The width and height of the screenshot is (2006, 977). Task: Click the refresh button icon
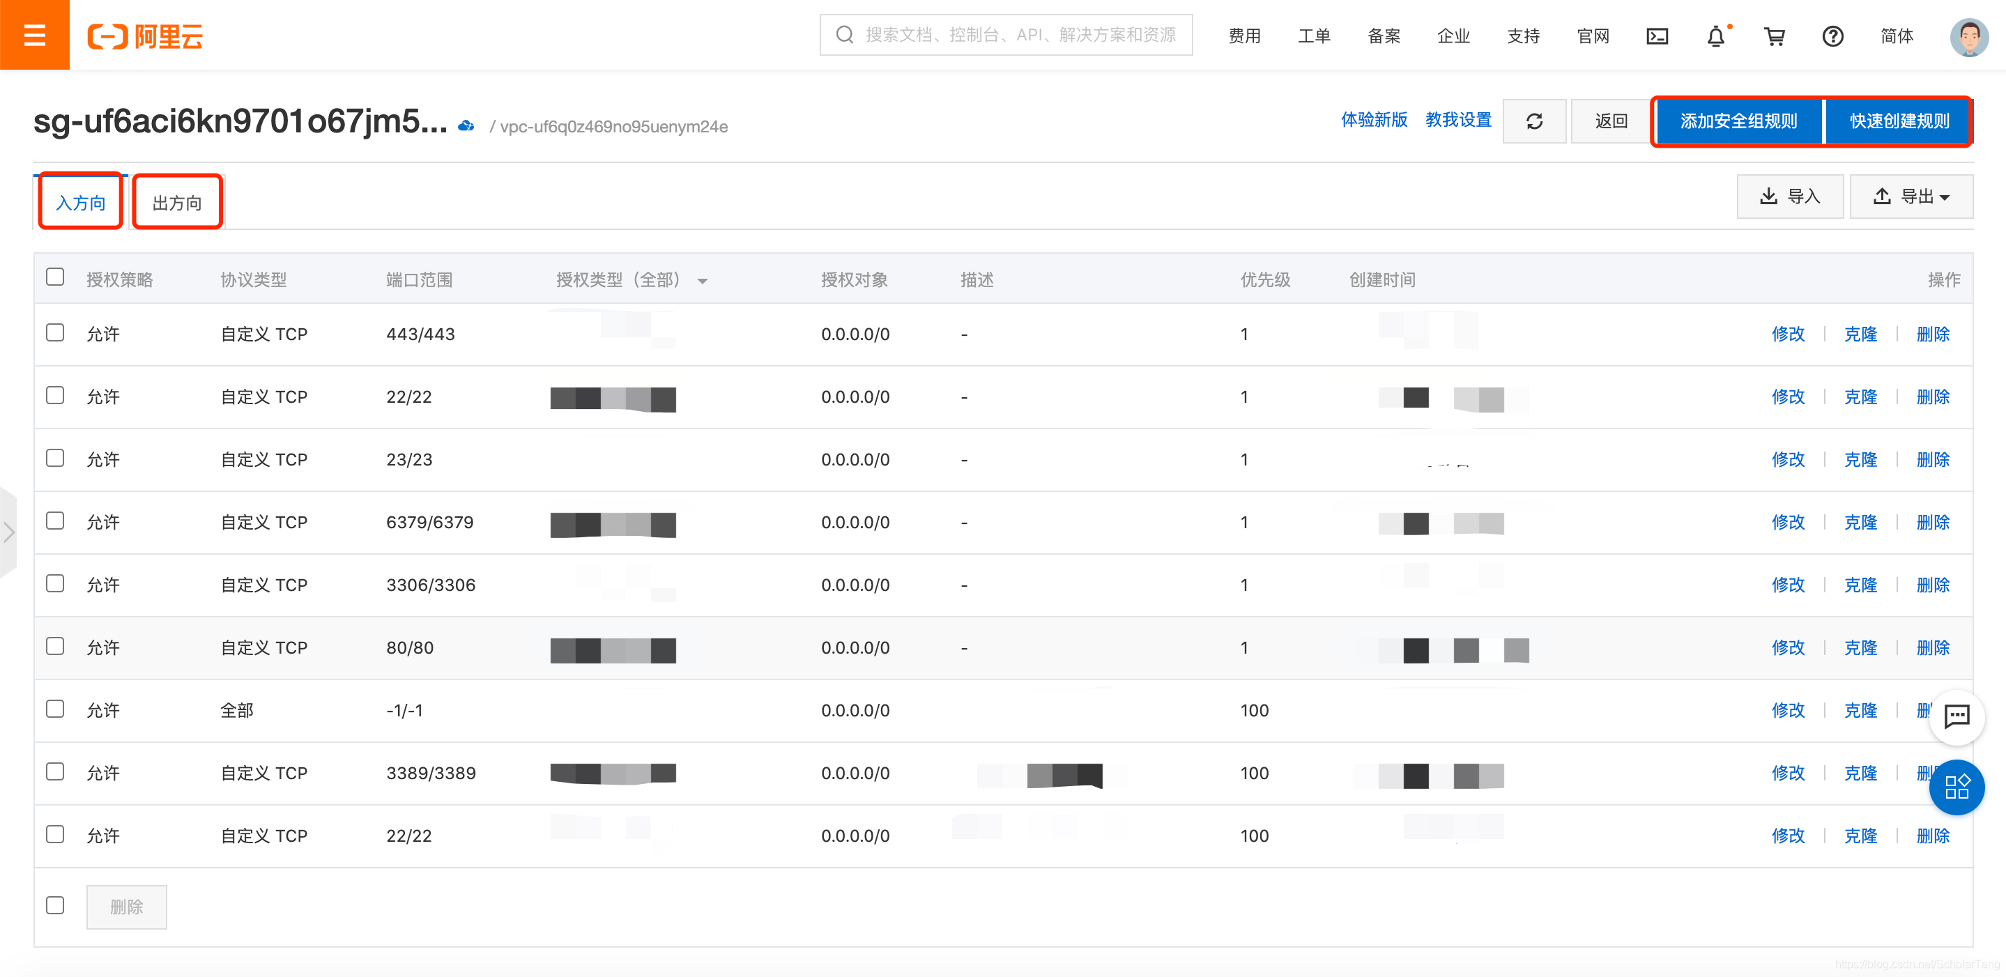point(1533,121)
